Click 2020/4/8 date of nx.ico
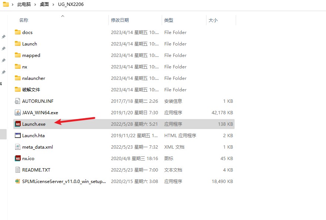 (x=135, y=159)
